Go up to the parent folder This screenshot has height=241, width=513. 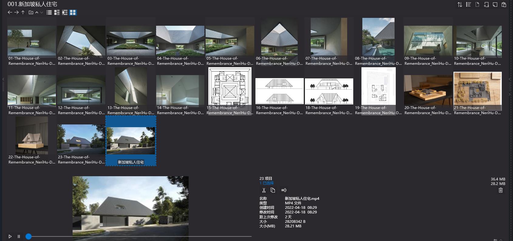tap(23, 12)
